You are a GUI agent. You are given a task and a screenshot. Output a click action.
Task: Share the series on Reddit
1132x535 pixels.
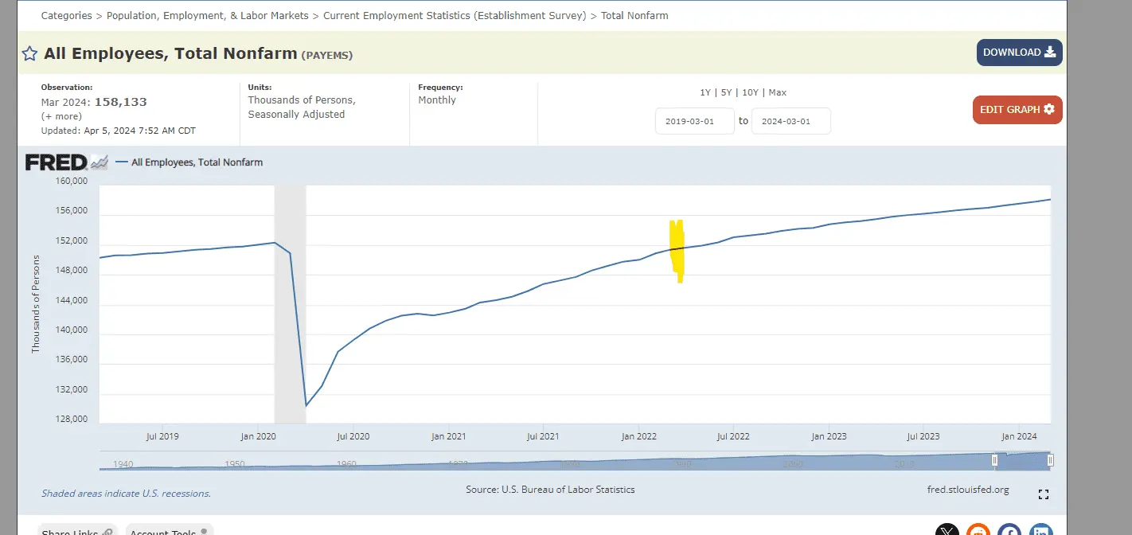coord(978,530)
